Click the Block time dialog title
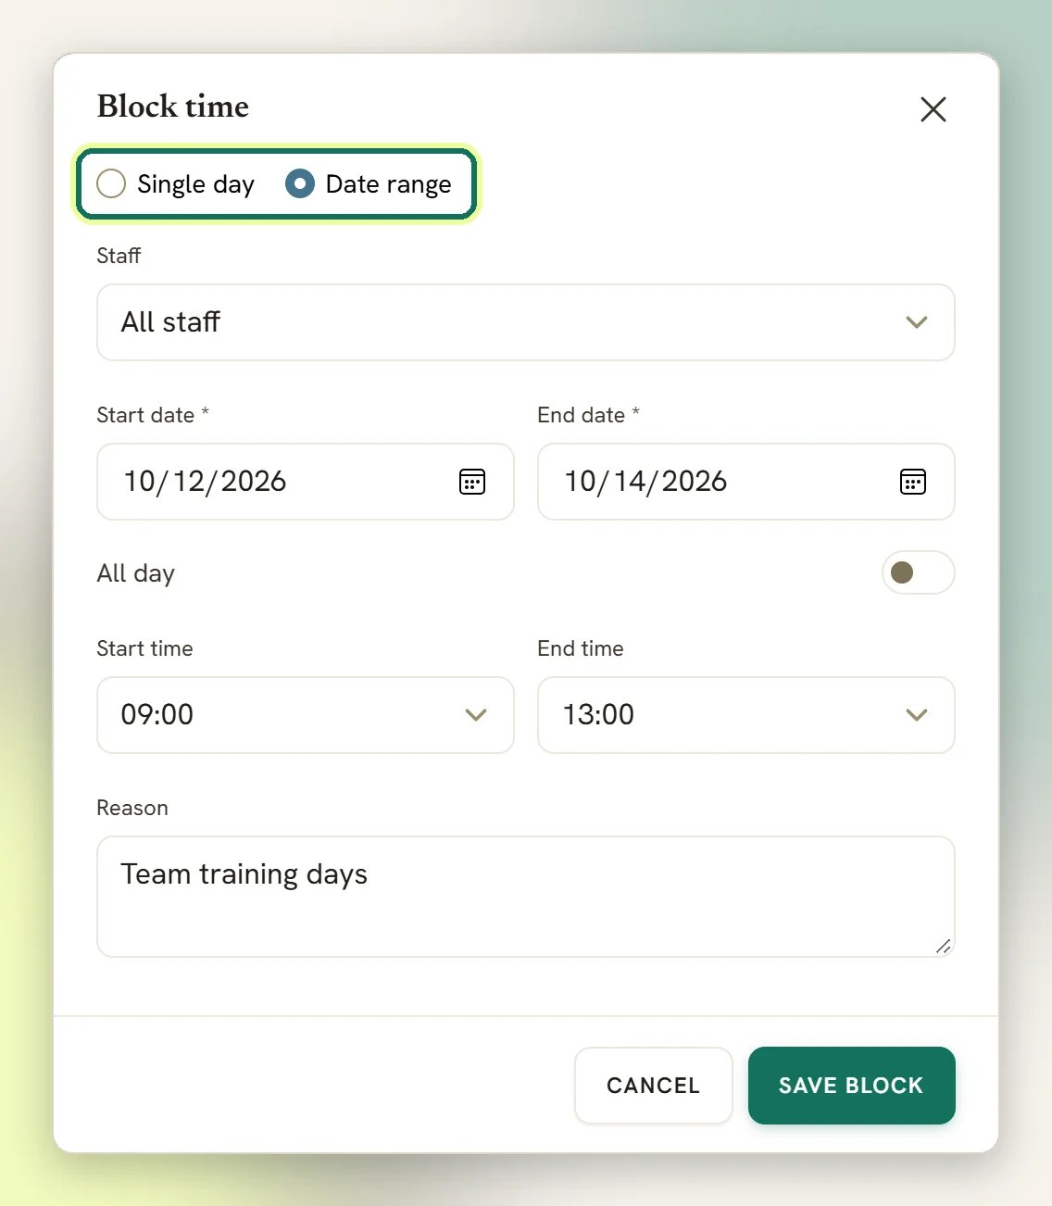This screenshot has width=1052, height=1206. click(x=173, y=107)
